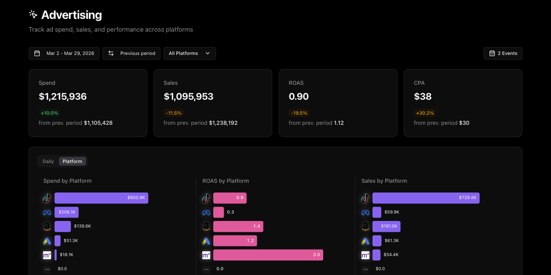Click the Google Ads icon in Spend by Platform
The image size is (551, 275).
47,241
